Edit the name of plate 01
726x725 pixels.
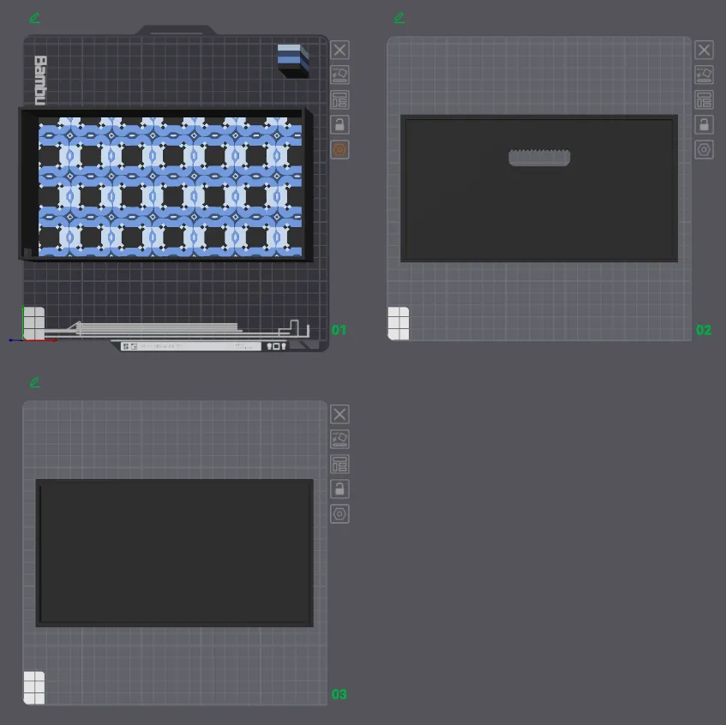pyautogui.click(x=35, y=18)
